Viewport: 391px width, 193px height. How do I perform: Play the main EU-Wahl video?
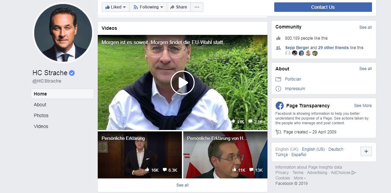(x=183, y=83)
